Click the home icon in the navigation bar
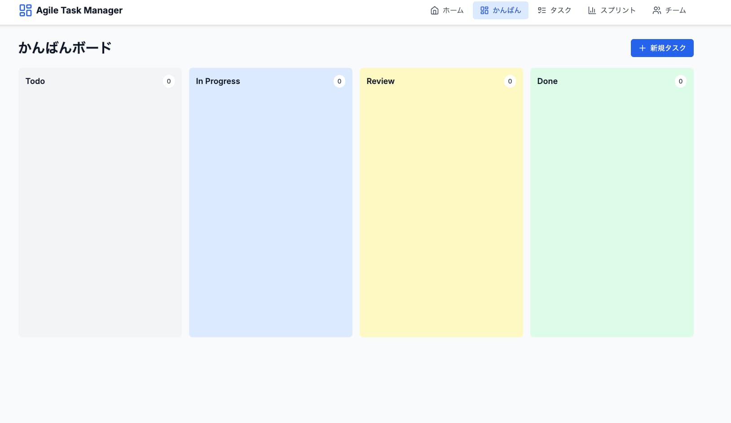The image size is (731, 423). pyautogui.click(x=434, y=10)
